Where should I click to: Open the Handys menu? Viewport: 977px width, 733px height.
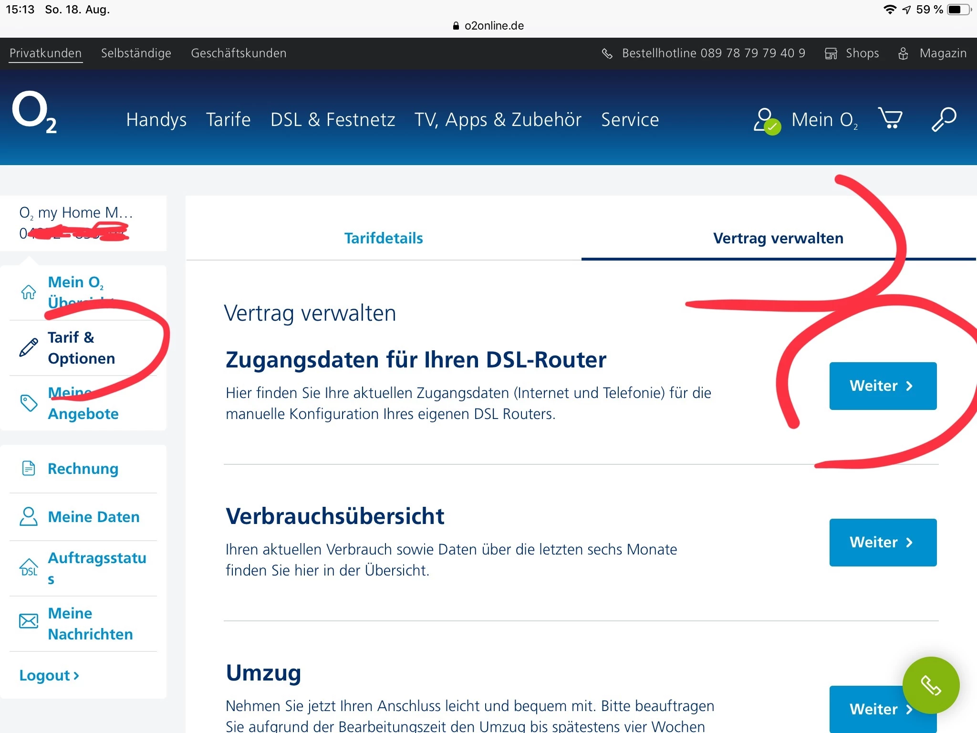coord(156,119)
